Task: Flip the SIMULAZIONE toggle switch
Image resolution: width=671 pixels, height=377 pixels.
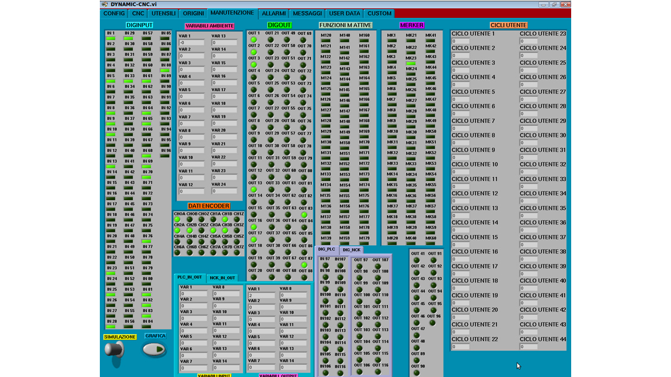Action: [x=114, y=350]
